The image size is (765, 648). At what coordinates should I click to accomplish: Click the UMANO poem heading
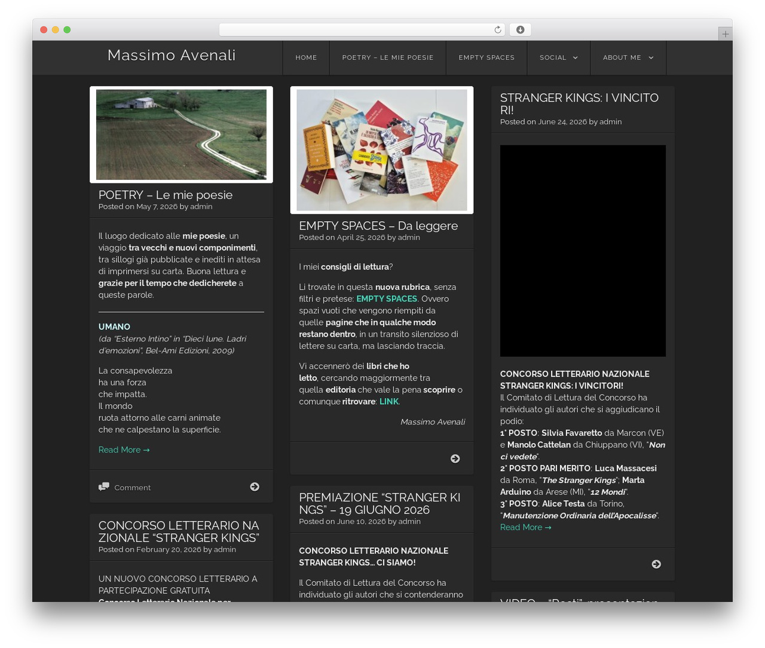114,327
